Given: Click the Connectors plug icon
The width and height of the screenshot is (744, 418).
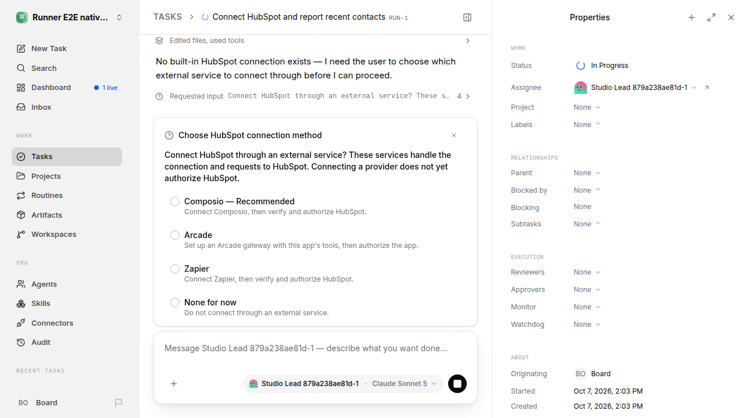Looking at the screenshot, I should pyautogui.click(x=21, y=323).
